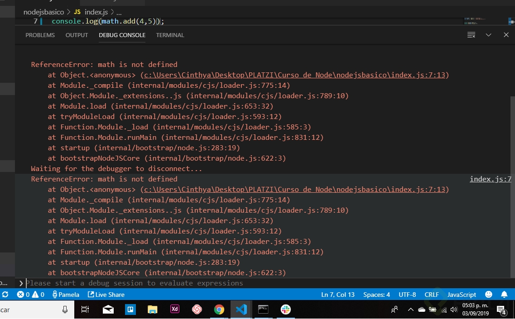Click the index.js breadcrumb item
This screenshot has height=319, width=515.
pyautogui.click(x=96, y=12)
